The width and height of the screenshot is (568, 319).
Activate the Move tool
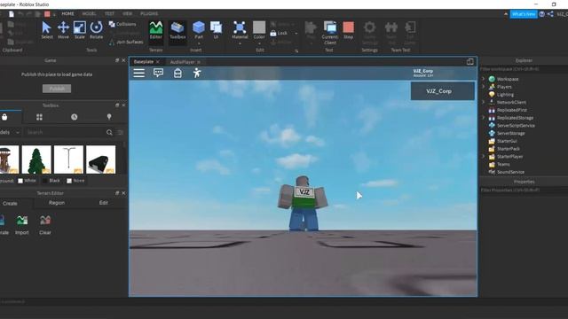63,30
